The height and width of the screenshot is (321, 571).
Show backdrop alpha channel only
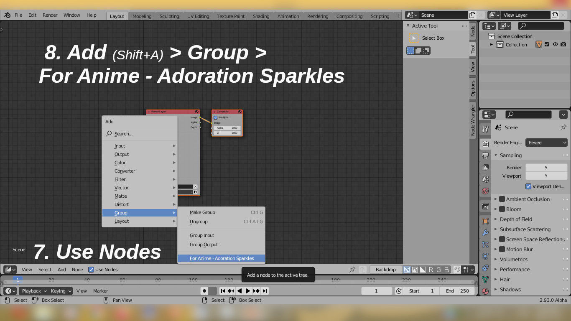[423, 270]
